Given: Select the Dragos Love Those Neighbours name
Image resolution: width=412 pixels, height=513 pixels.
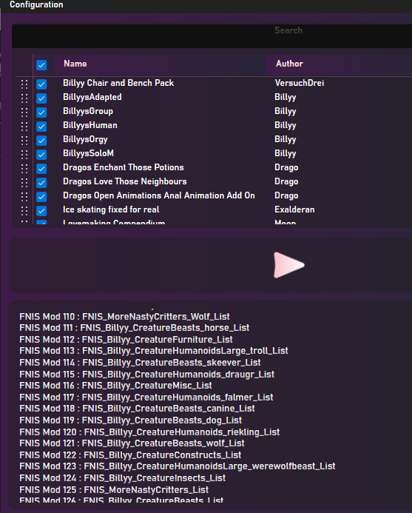Looking at the screenshot, I should 125,181.
